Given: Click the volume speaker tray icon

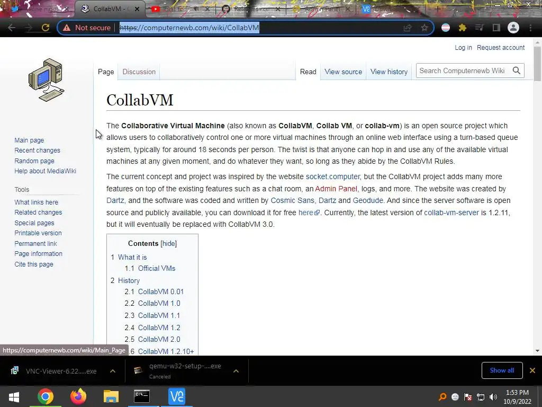Looking at the screenshot, I should click(x=493, y=397).
